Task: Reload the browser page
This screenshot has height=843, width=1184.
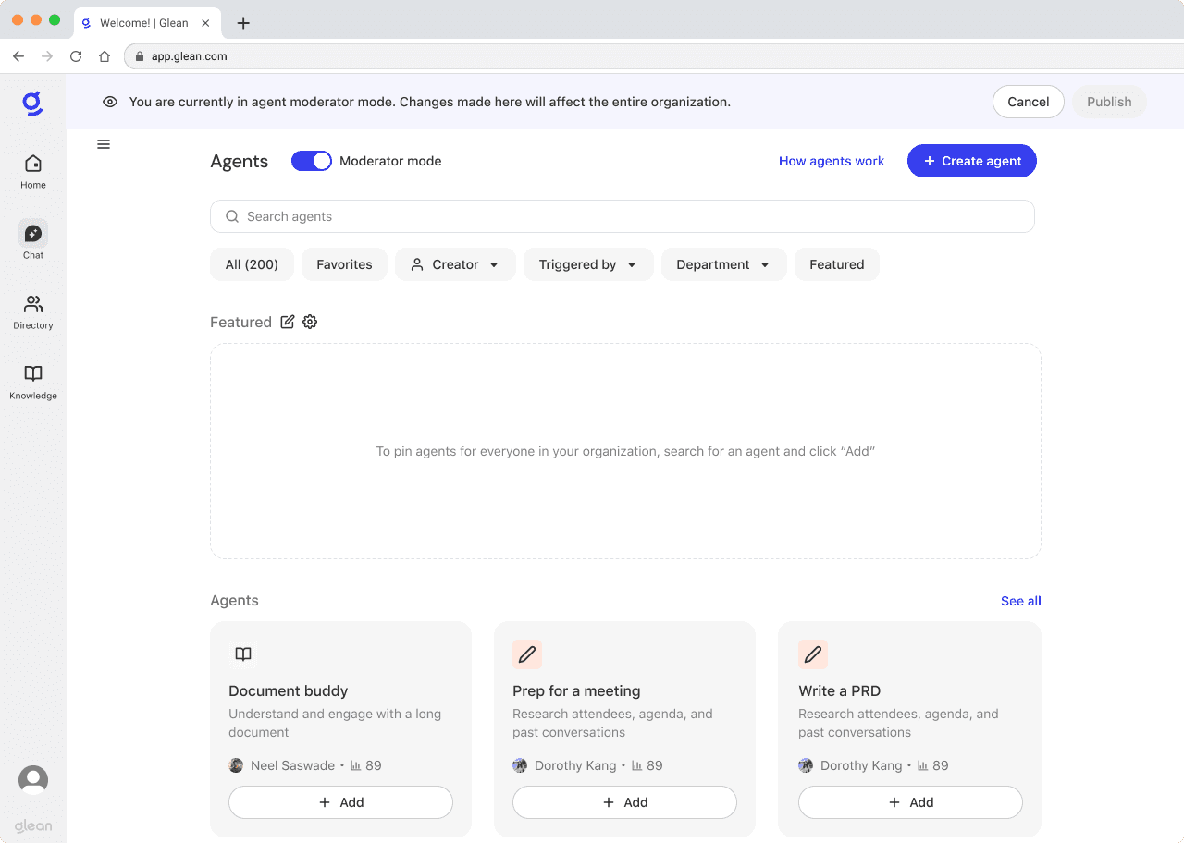Action: pyautogui.click(x=76, y=56)
